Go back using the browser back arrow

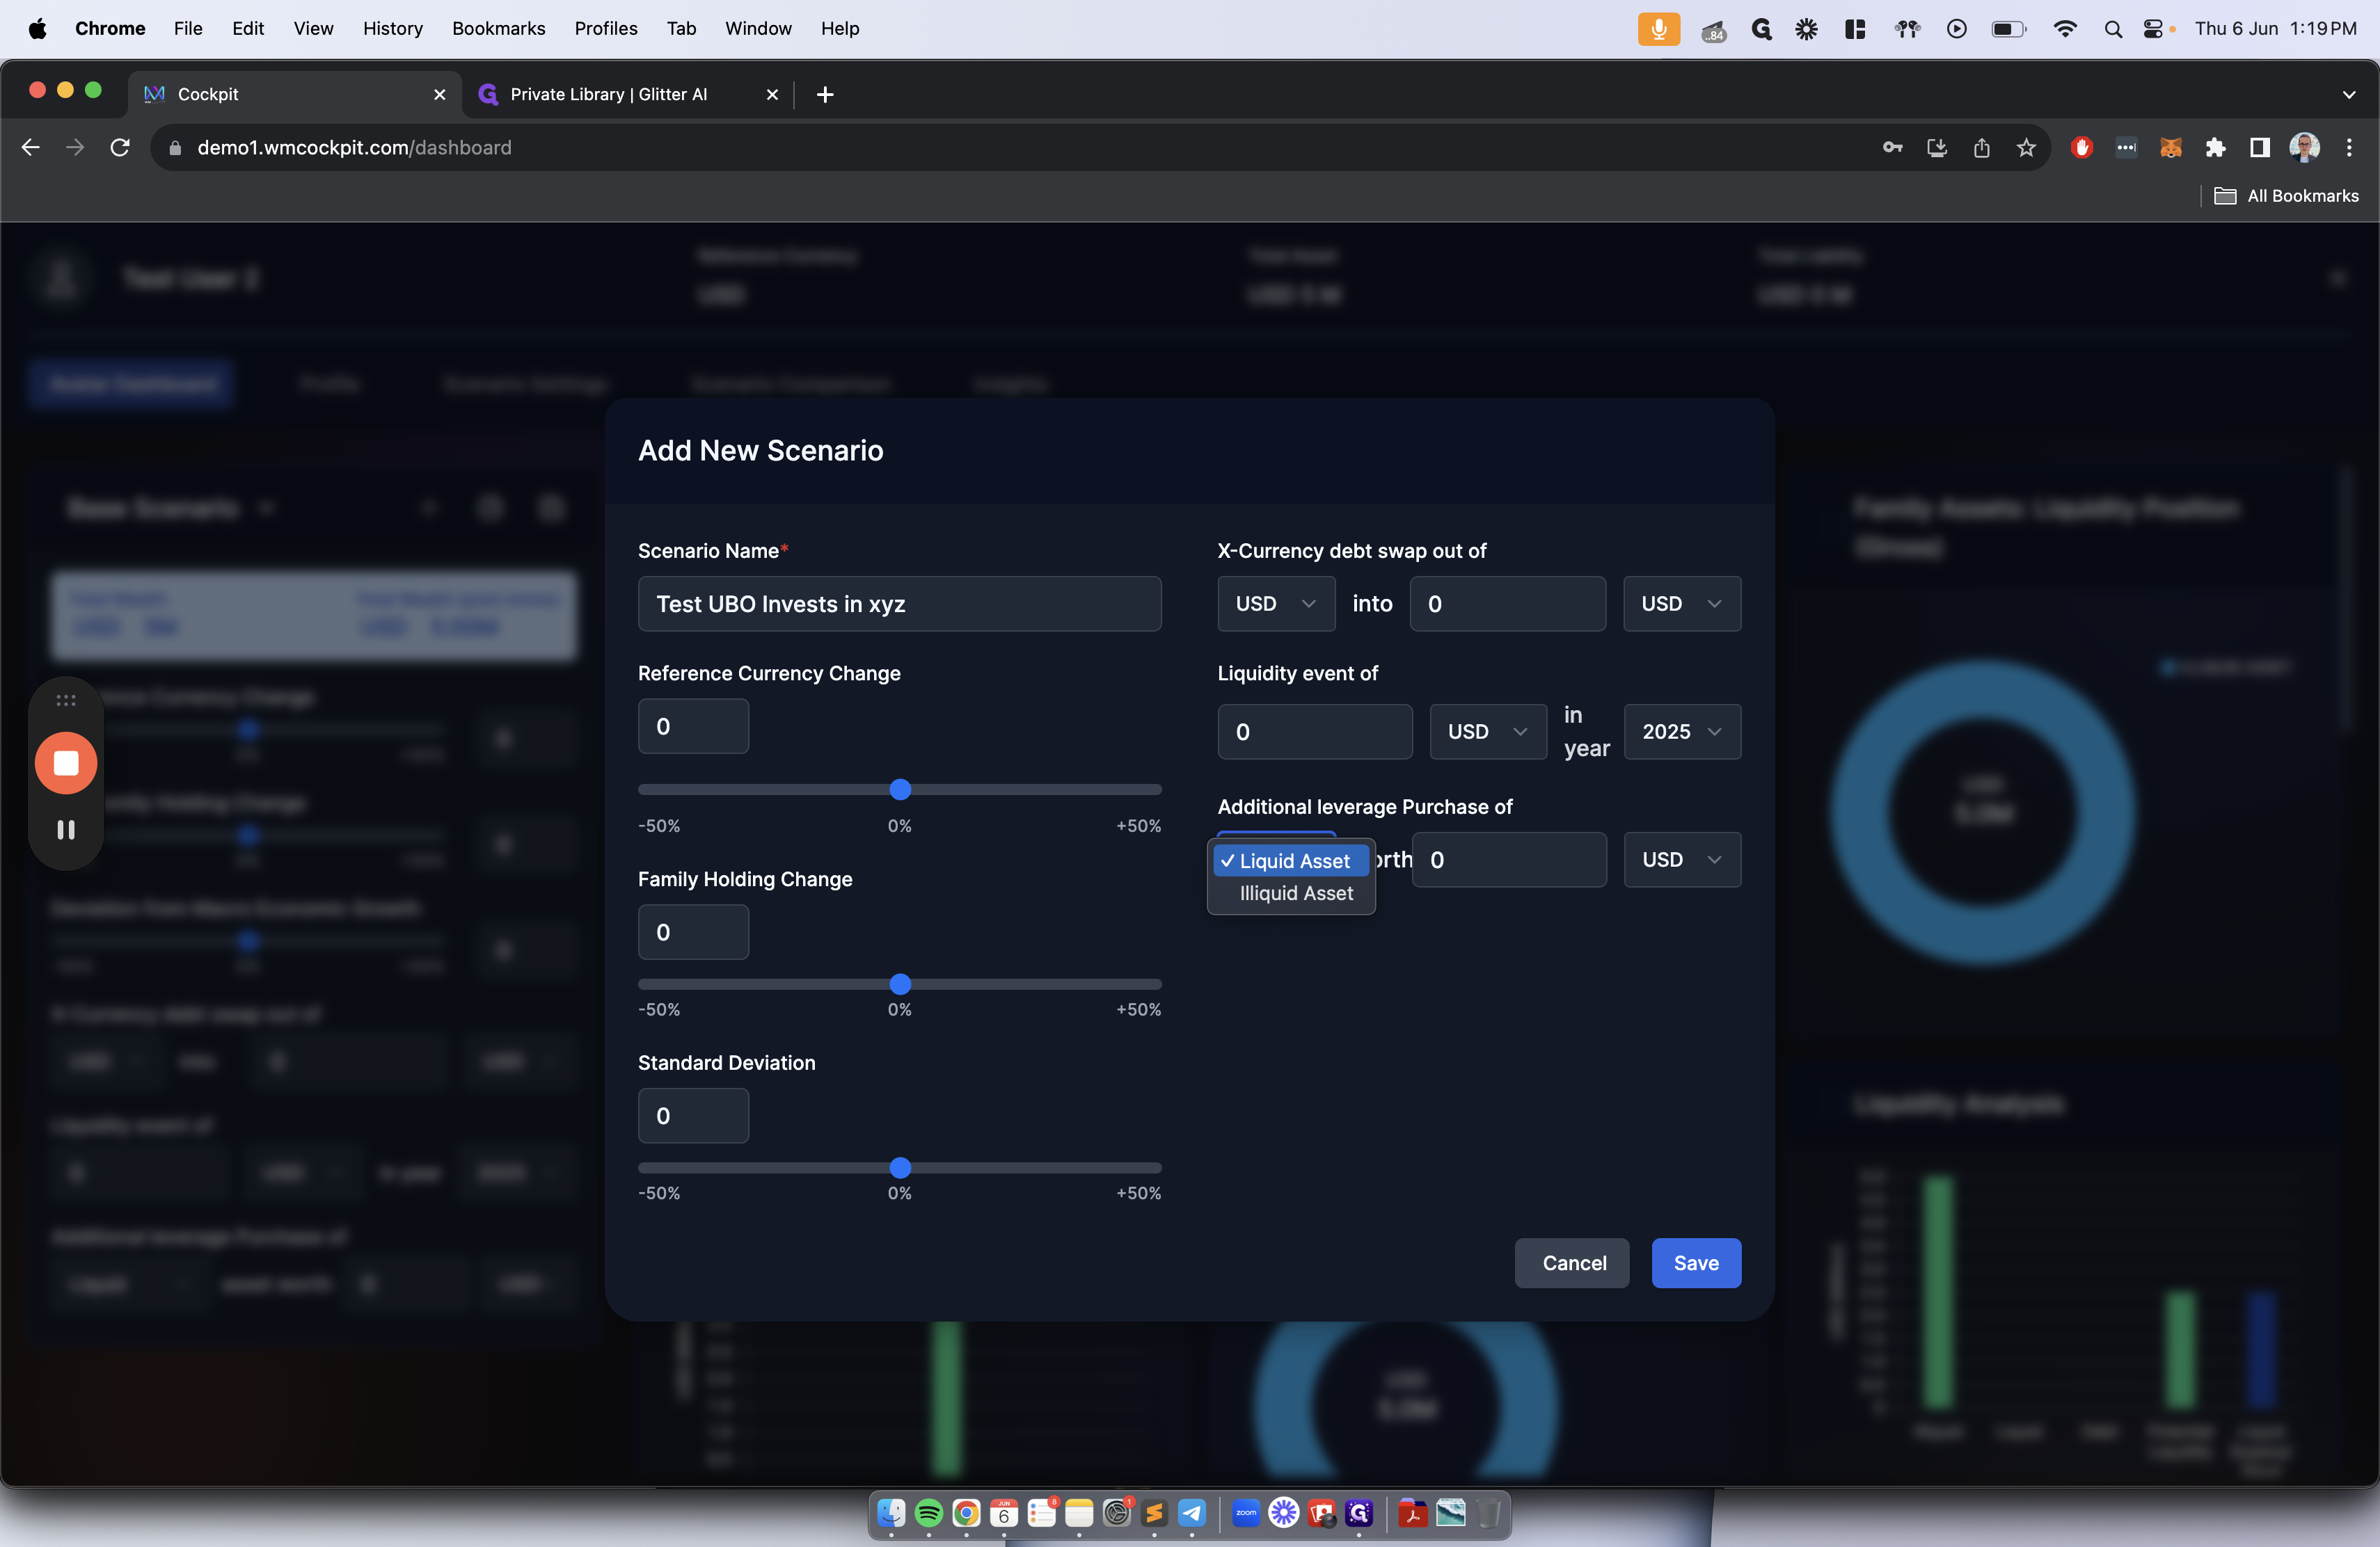[x=30, y=148]
